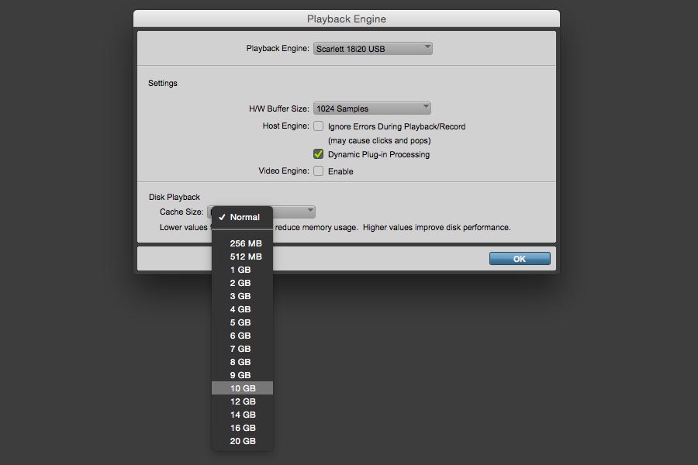This screenshot has height=465, width=698.
Task: Choose 16 GB in cache menu
Action: (243, 428)
